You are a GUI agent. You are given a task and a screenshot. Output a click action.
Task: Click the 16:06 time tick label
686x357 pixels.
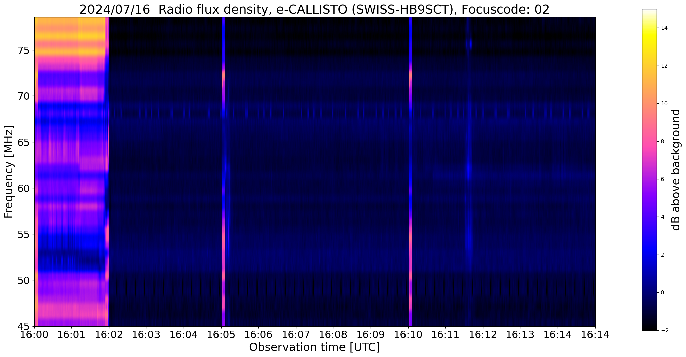[x=258, y=334]
